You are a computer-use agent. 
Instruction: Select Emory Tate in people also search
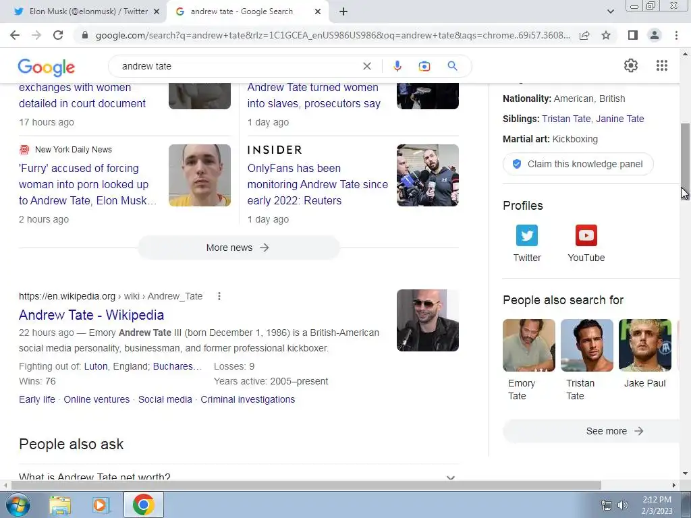(x=528, y=359)
